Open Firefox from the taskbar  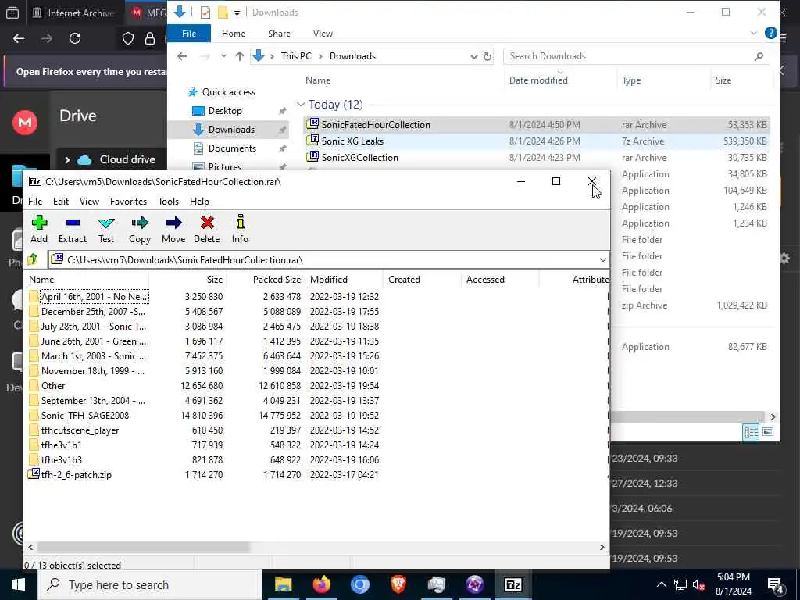pyautogui.click(x=321, y=584)
